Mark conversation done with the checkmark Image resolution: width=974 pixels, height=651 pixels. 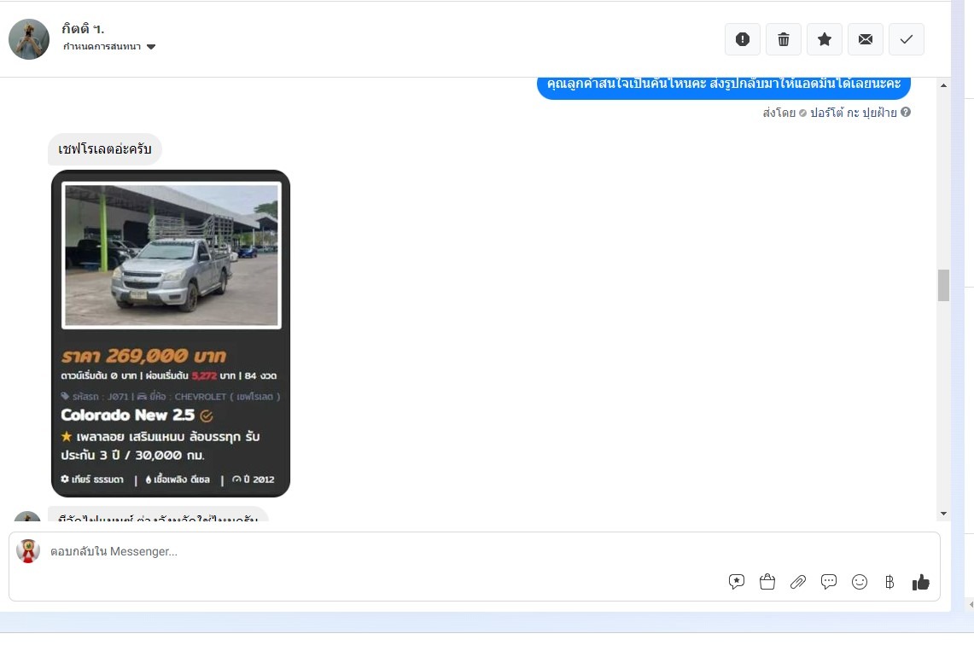pos(907,39)
